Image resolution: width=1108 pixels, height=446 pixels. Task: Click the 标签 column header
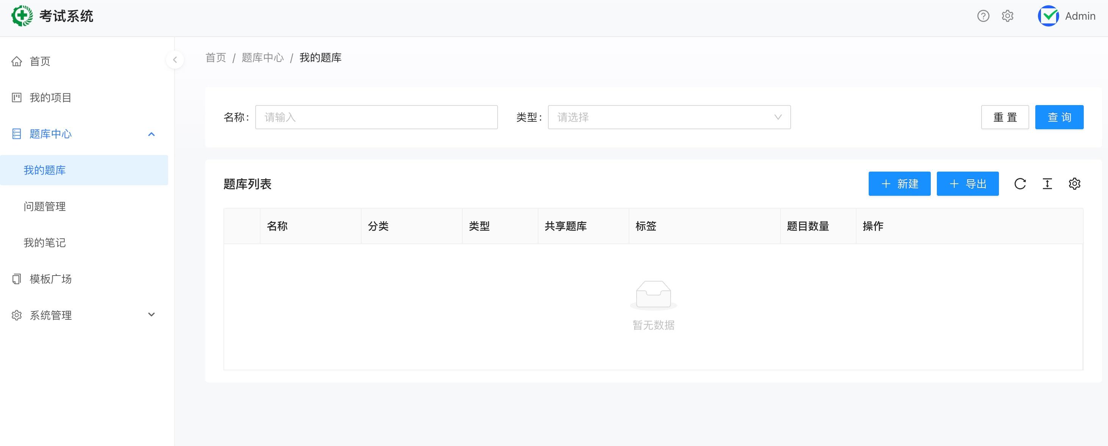click(x=705, y=226)
